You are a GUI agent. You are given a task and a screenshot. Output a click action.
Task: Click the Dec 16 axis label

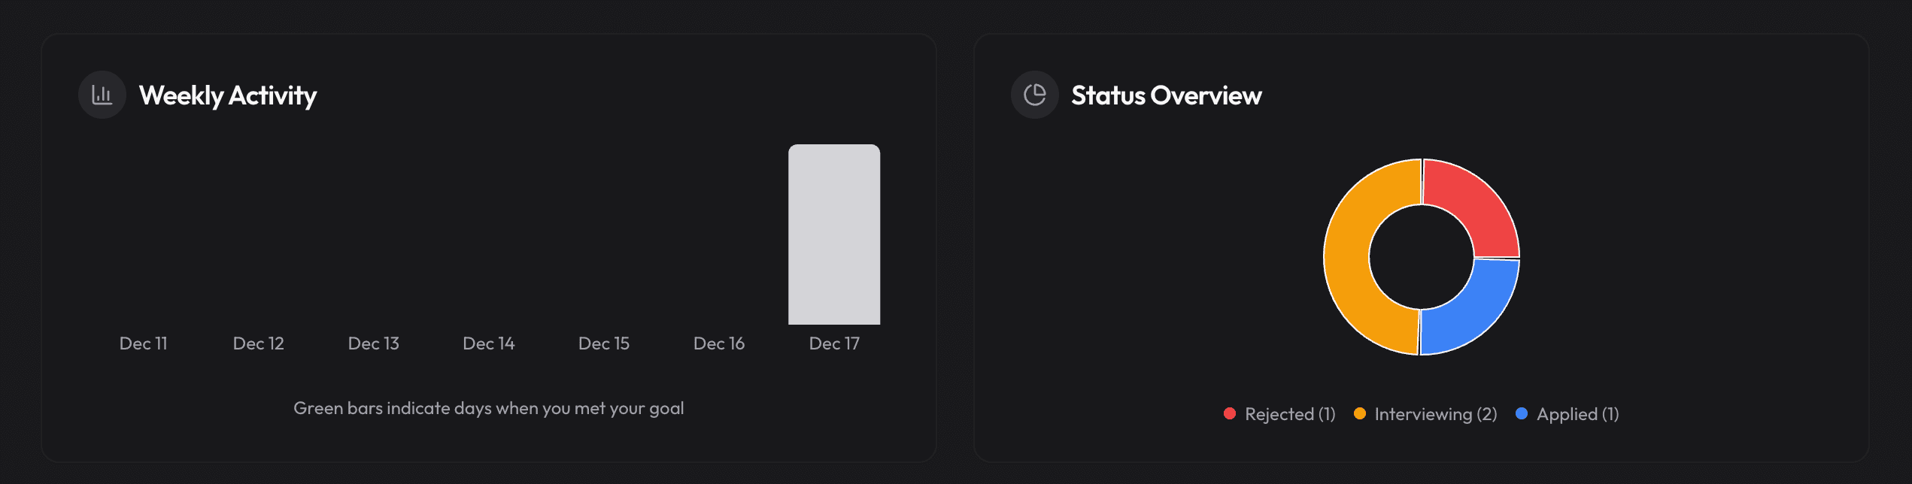718,343
